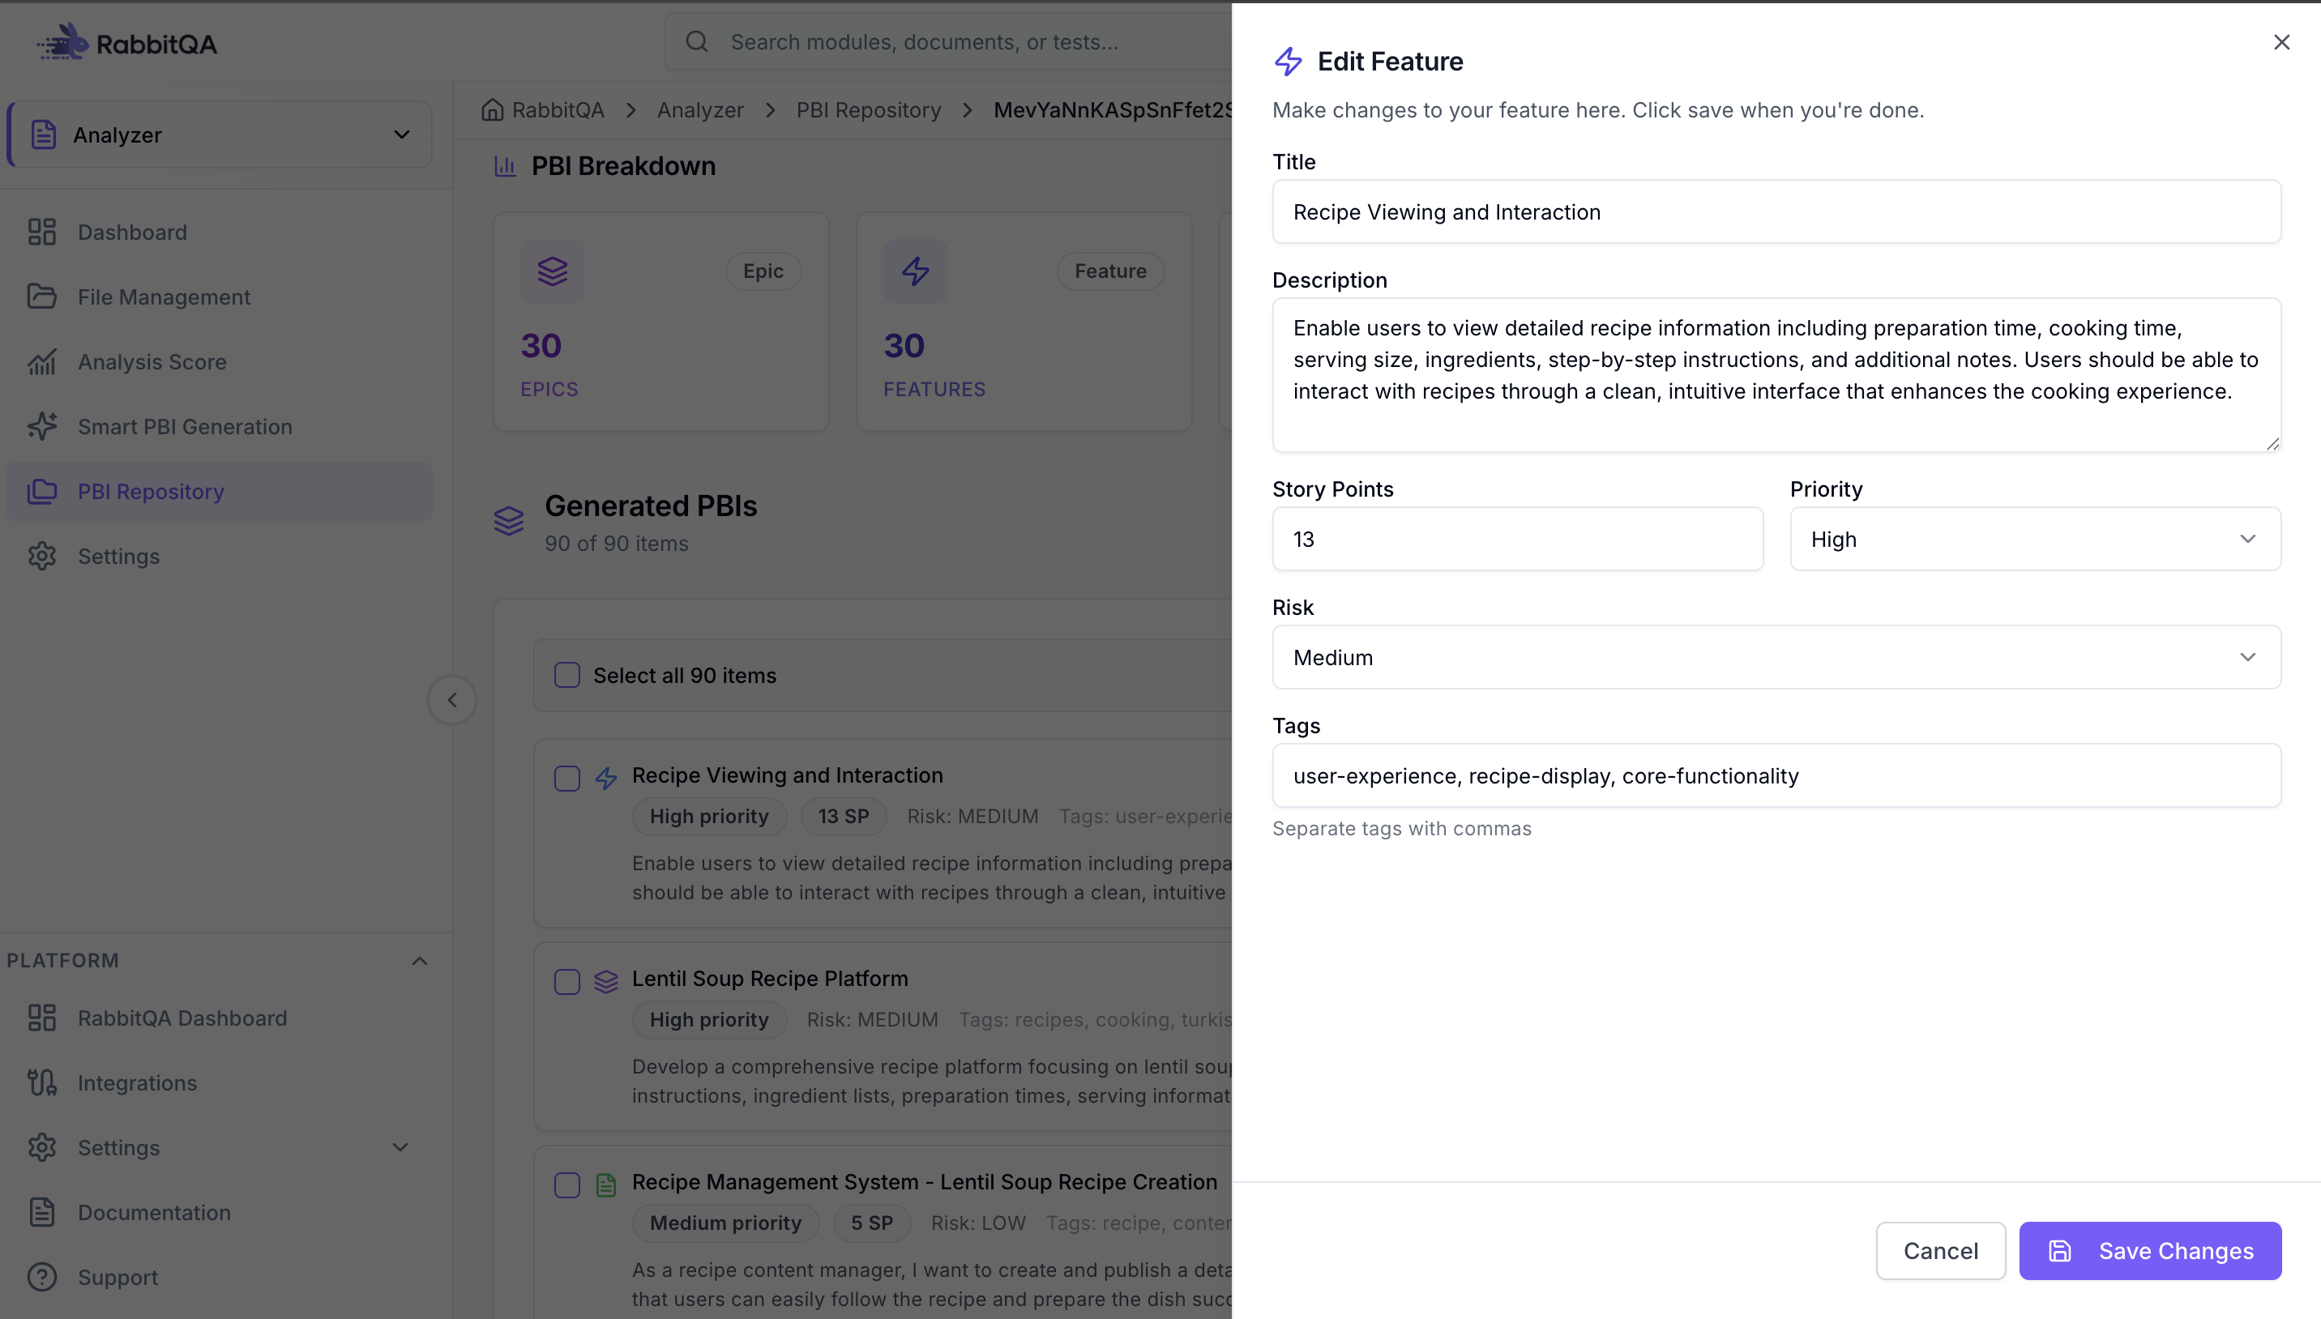Image resolution: width=2321 pixels, height=1319 pixels.
Task: Open Smart PBI Generation
Action: tap(220, 427)
